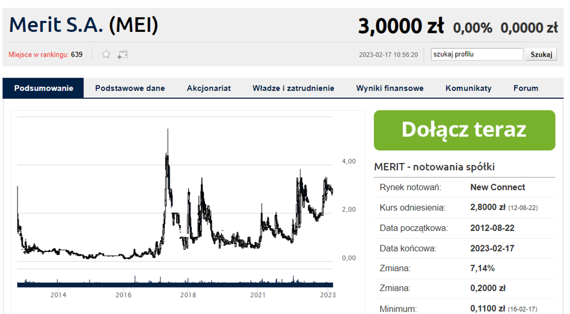Click the 4,00 price axis label
The height and width of the screenshot is (314, 570).
point(349,161)
